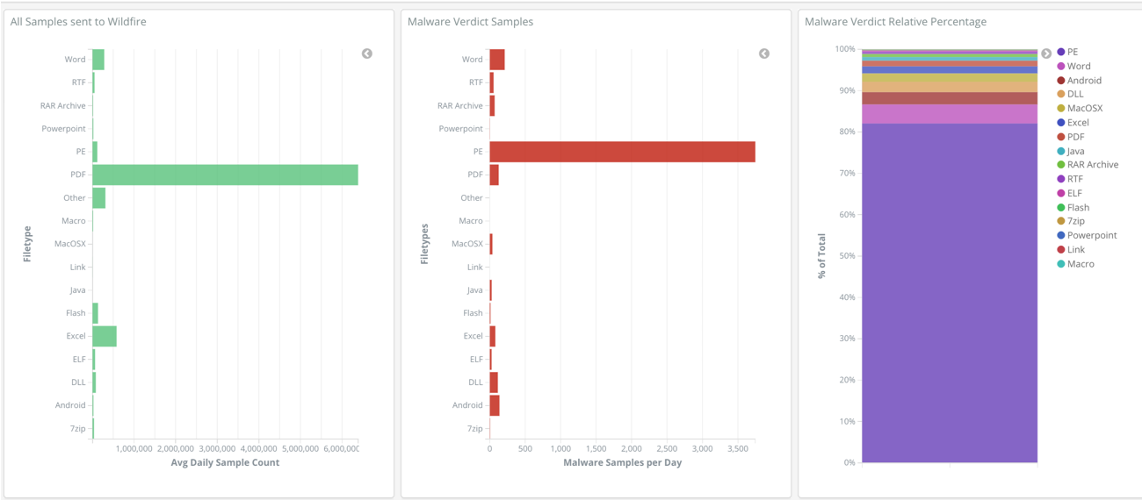Click the Word legend color dot
The width and height of the screenshot is (1142, 500).
1061,66
